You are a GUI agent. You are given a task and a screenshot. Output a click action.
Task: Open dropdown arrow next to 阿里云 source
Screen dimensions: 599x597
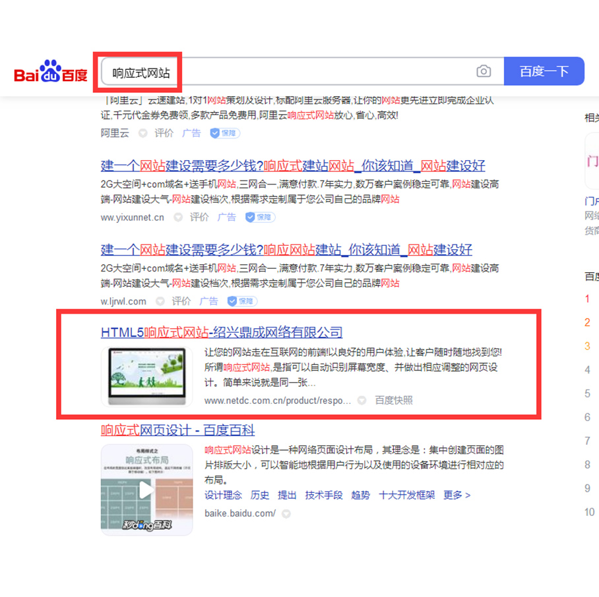pyautogui.click(x=143, y=133)
